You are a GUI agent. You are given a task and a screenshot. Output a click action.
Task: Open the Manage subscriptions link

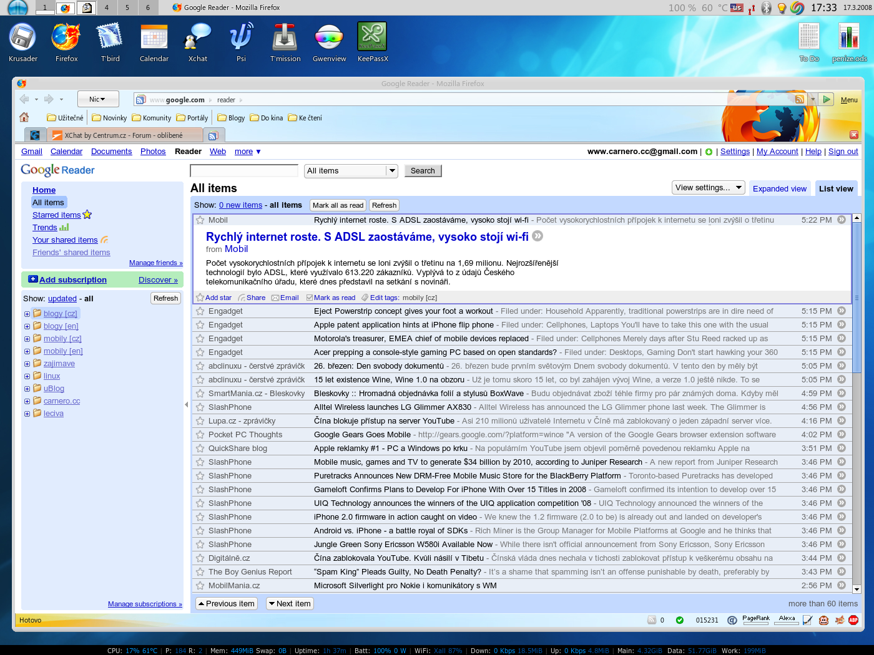[145, 604]
